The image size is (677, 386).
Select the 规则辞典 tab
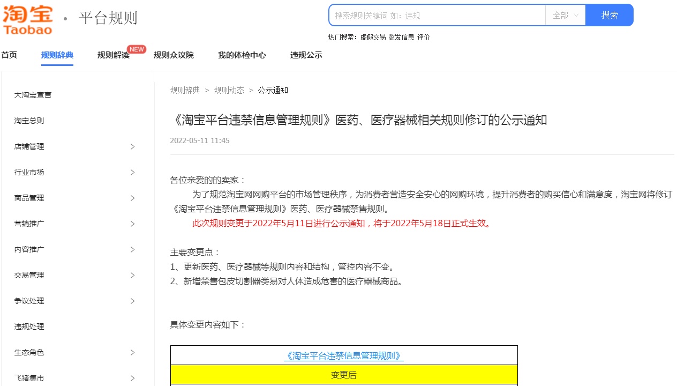pos(57,55)
